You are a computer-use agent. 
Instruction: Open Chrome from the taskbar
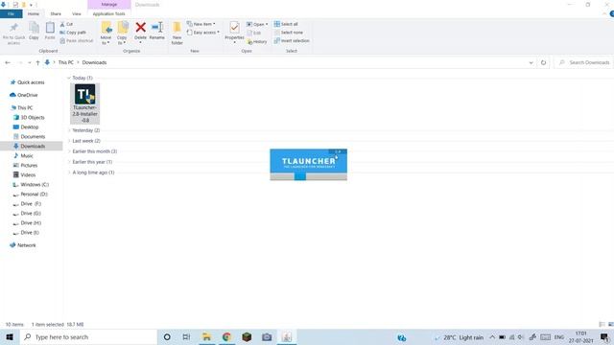click(226, 337)
